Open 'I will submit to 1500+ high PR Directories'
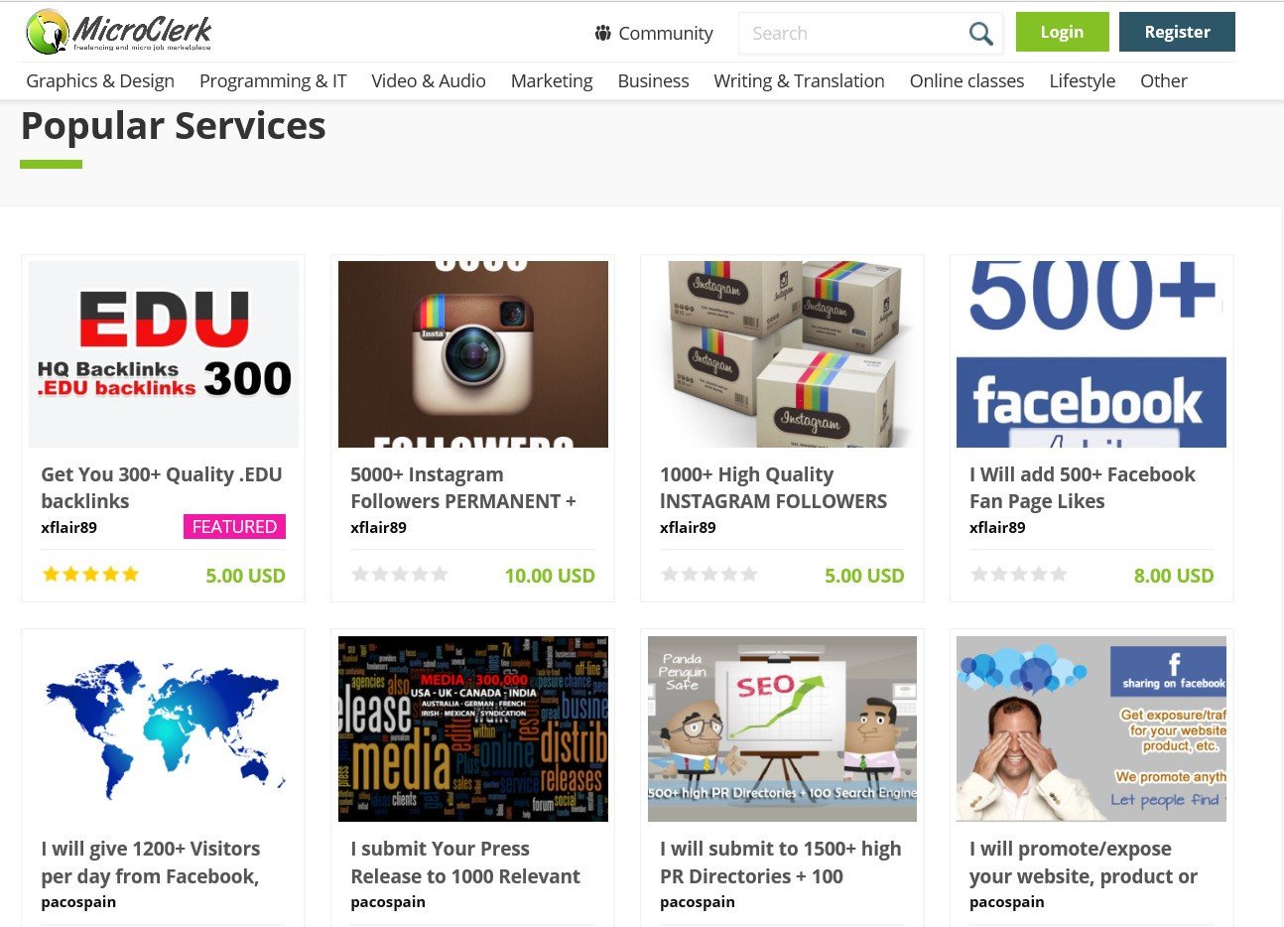The height and width of the screenshot is (927, 1284). (x=781, y=861)
